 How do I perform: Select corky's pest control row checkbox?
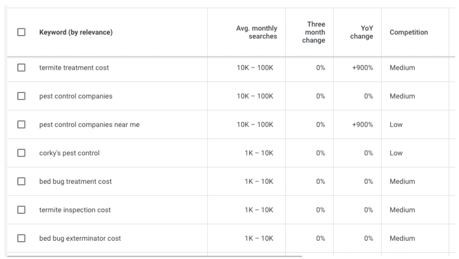click(21, 153)
